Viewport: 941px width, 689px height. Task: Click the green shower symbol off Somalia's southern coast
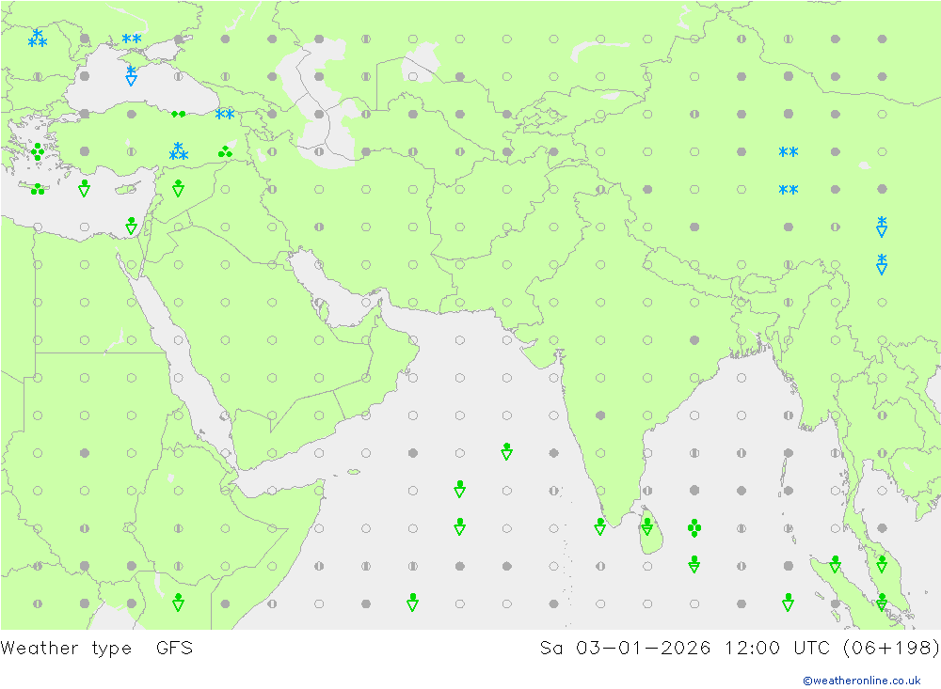coord(412,602)
